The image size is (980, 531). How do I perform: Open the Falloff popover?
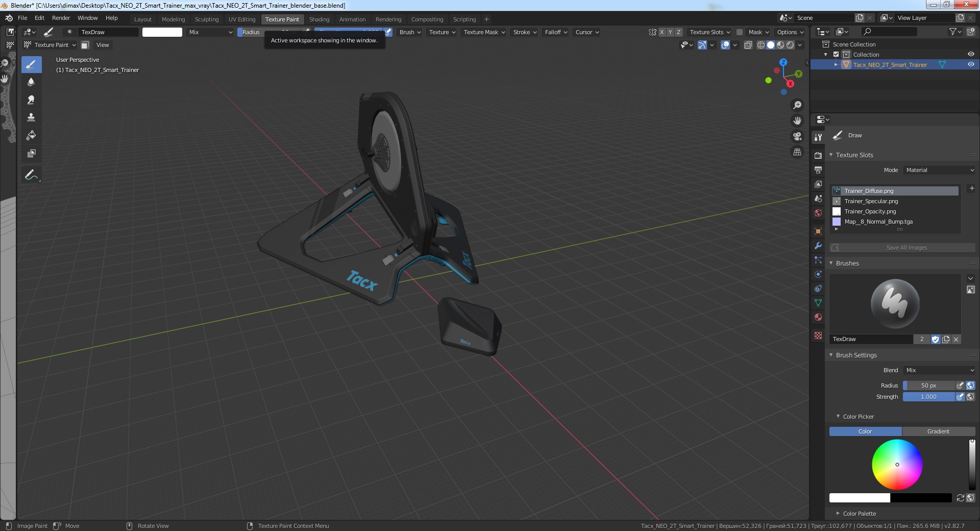556,32
